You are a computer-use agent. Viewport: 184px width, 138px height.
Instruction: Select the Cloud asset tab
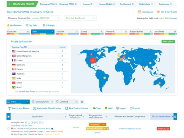pos(92,32)
